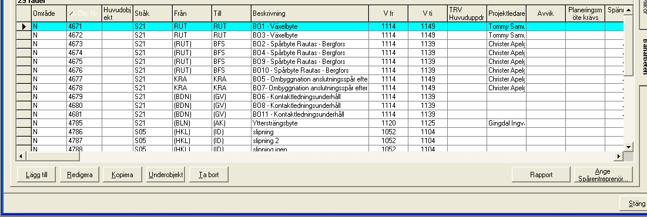Click the Stråk column header

153,13
